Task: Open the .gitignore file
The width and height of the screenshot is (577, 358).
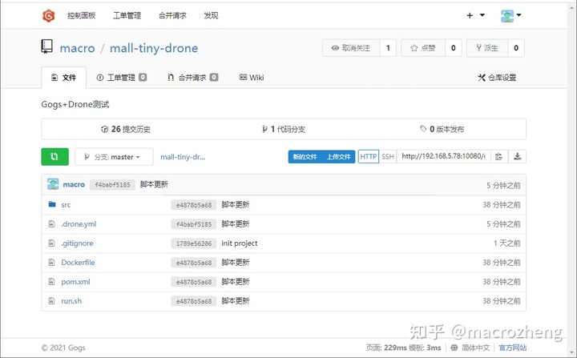Action: [x=77, y=243]
